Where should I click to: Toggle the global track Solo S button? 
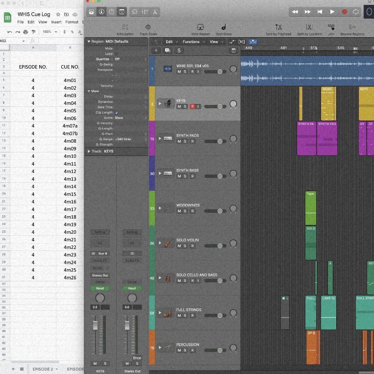(179, 50)
